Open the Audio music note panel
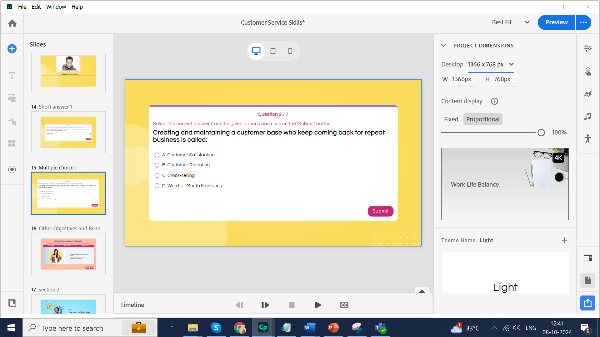 [588, 116]
